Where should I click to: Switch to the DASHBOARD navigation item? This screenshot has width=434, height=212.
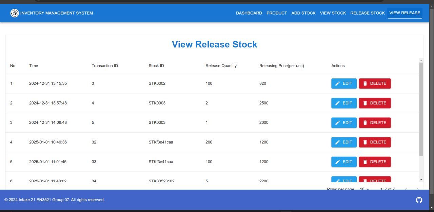click(x=249, y=13)
